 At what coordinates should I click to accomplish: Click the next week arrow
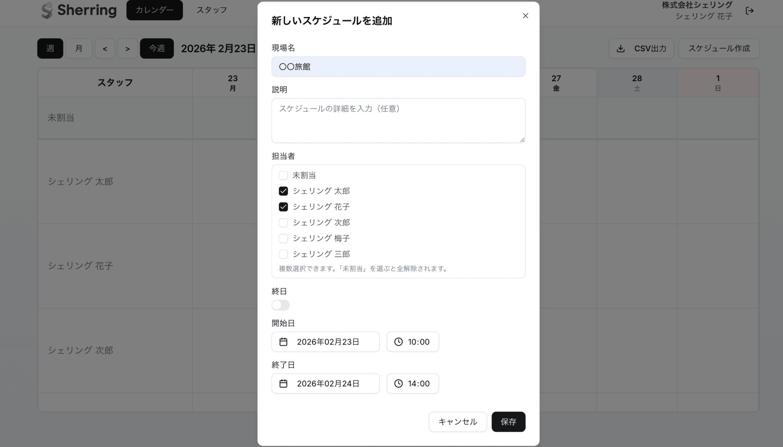127,48
